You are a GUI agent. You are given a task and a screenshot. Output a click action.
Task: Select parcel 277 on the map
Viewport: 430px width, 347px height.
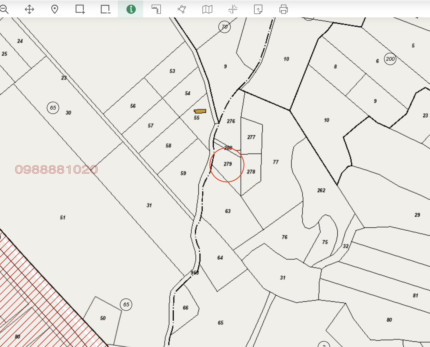(x=251, y=137)
